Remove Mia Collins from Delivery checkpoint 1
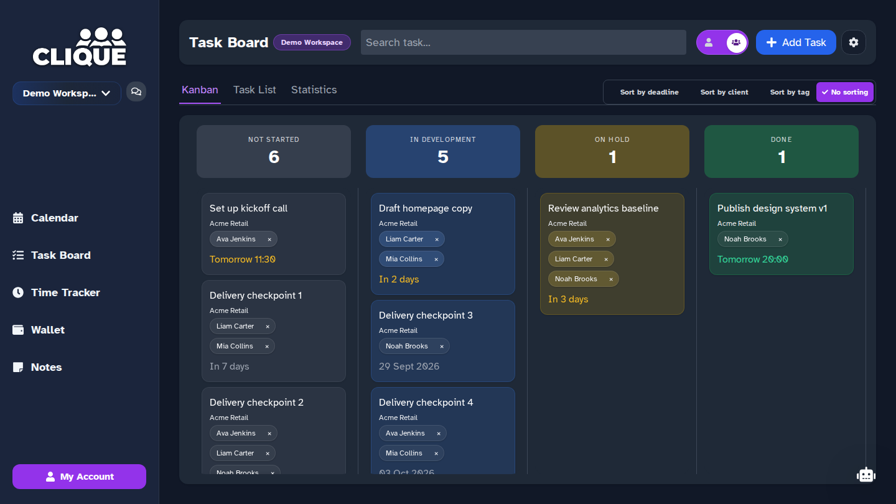896x504 pixels. [267, 347]
